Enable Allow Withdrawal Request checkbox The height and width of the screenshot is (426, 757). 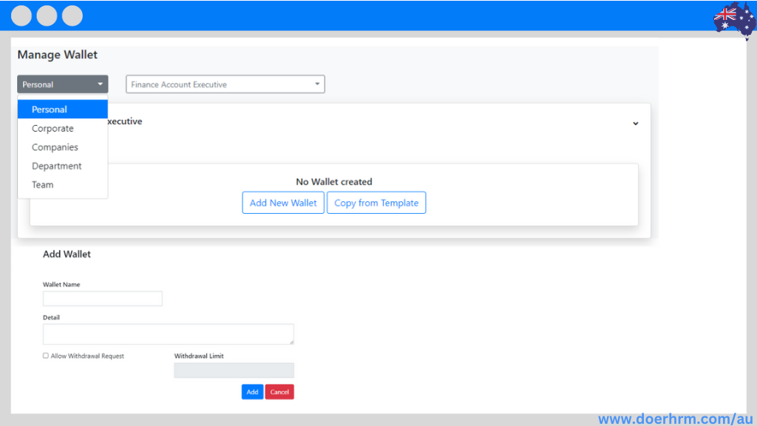(x=46, y=356)
